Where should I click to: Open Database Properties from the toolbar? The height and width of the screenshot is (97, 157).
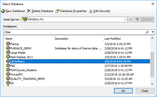(x=71, y=11)
